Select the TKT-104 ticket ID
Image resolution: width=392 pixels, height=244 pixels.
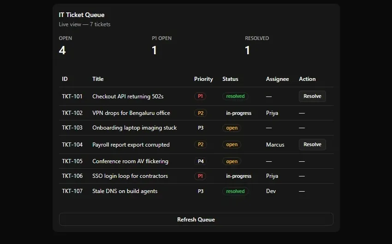coord(72,145)
